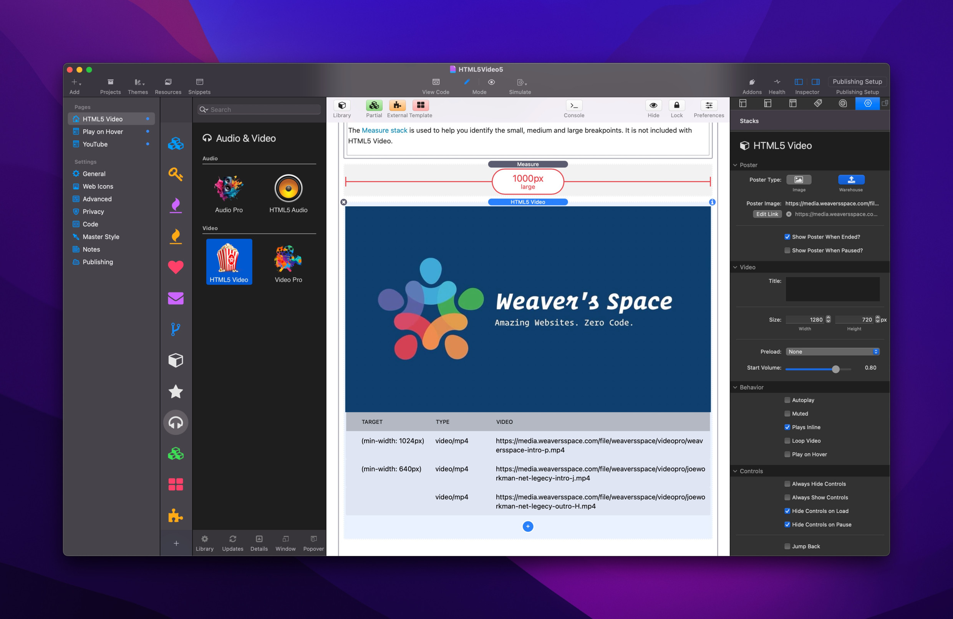Select the key icon in library sidebar
This screenshot has width=953, height=619.
click(x=176, y=174)
